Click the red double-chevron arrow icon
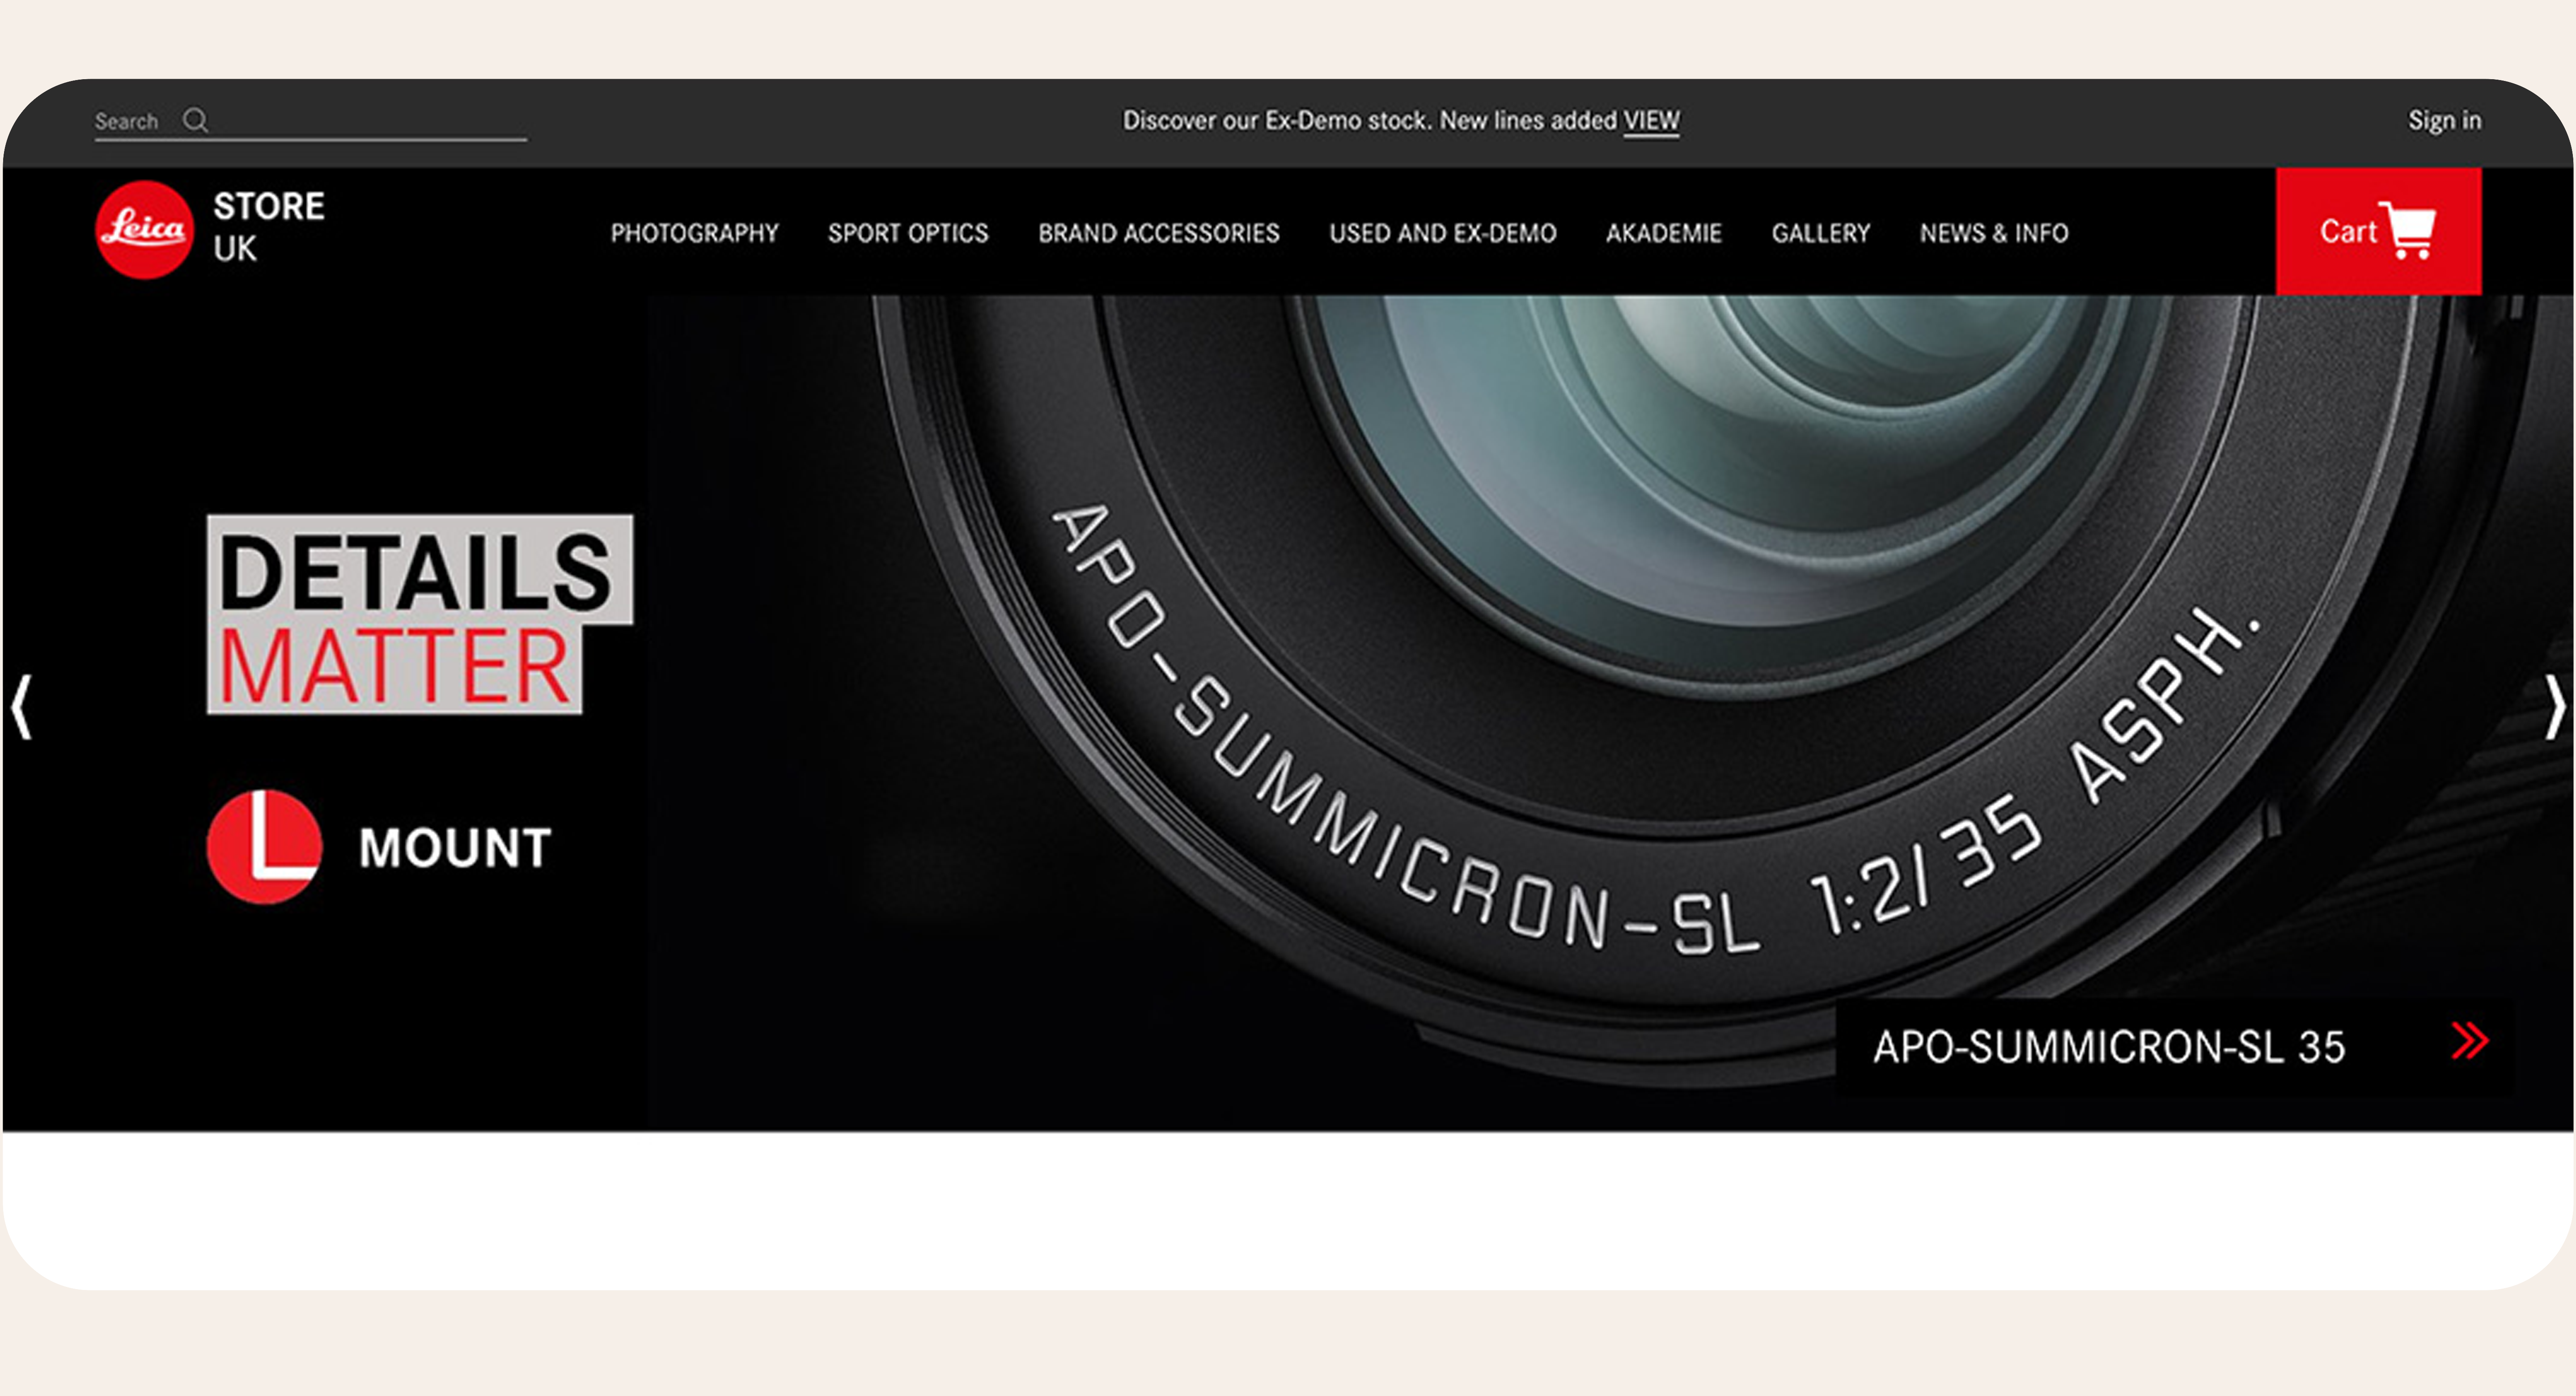 pyautogui.click(x=2470, y=1041)
